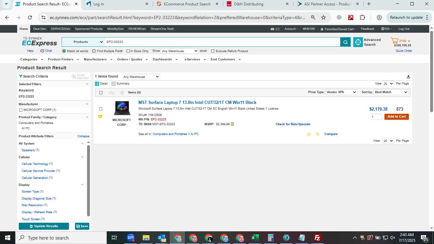Collapse the Selected Filters section
The height and width of the screenshot is (244, 434).
coord(87,84)
